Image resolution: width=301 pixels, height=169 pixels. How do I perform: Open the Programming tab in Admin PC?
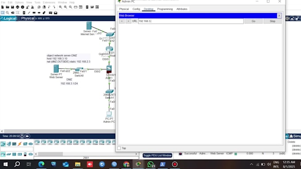pyautogui.click(x=165, y=9)
